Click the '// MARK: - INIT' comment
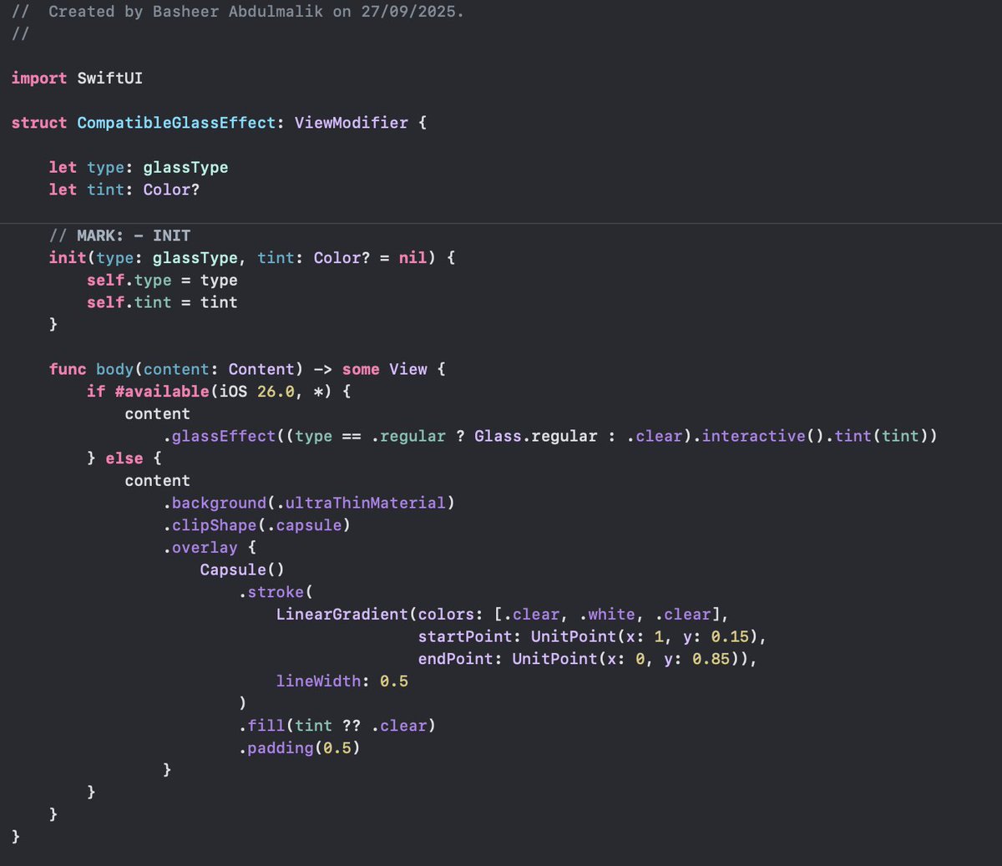This screenshot has height=866, width=1002. coord(119,235)
